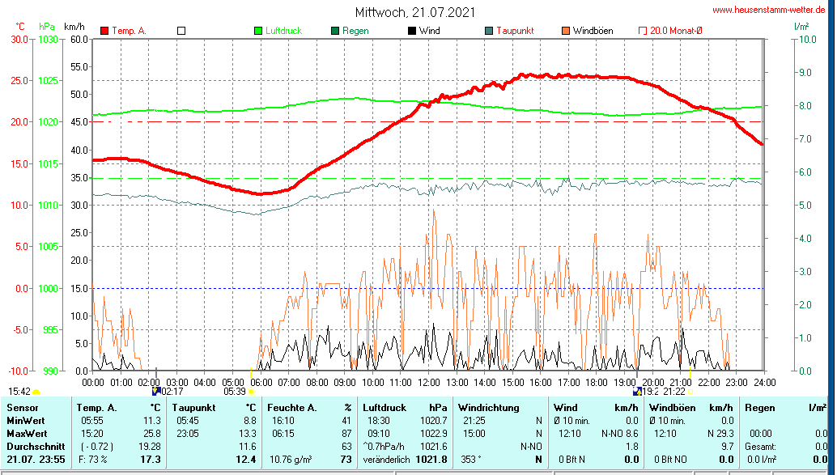Click the dark green Regen legend square
This screenshot has width=837, height=475.
coord(335,31)
